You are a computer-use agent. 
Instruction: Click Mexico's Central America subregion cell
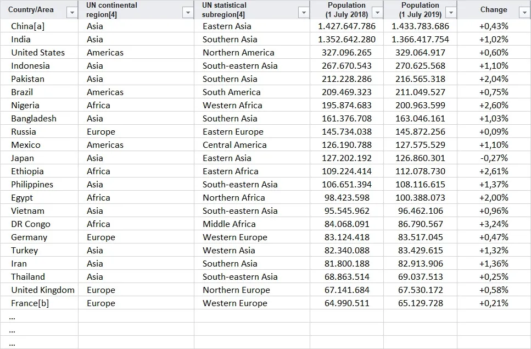pos(234,145)
